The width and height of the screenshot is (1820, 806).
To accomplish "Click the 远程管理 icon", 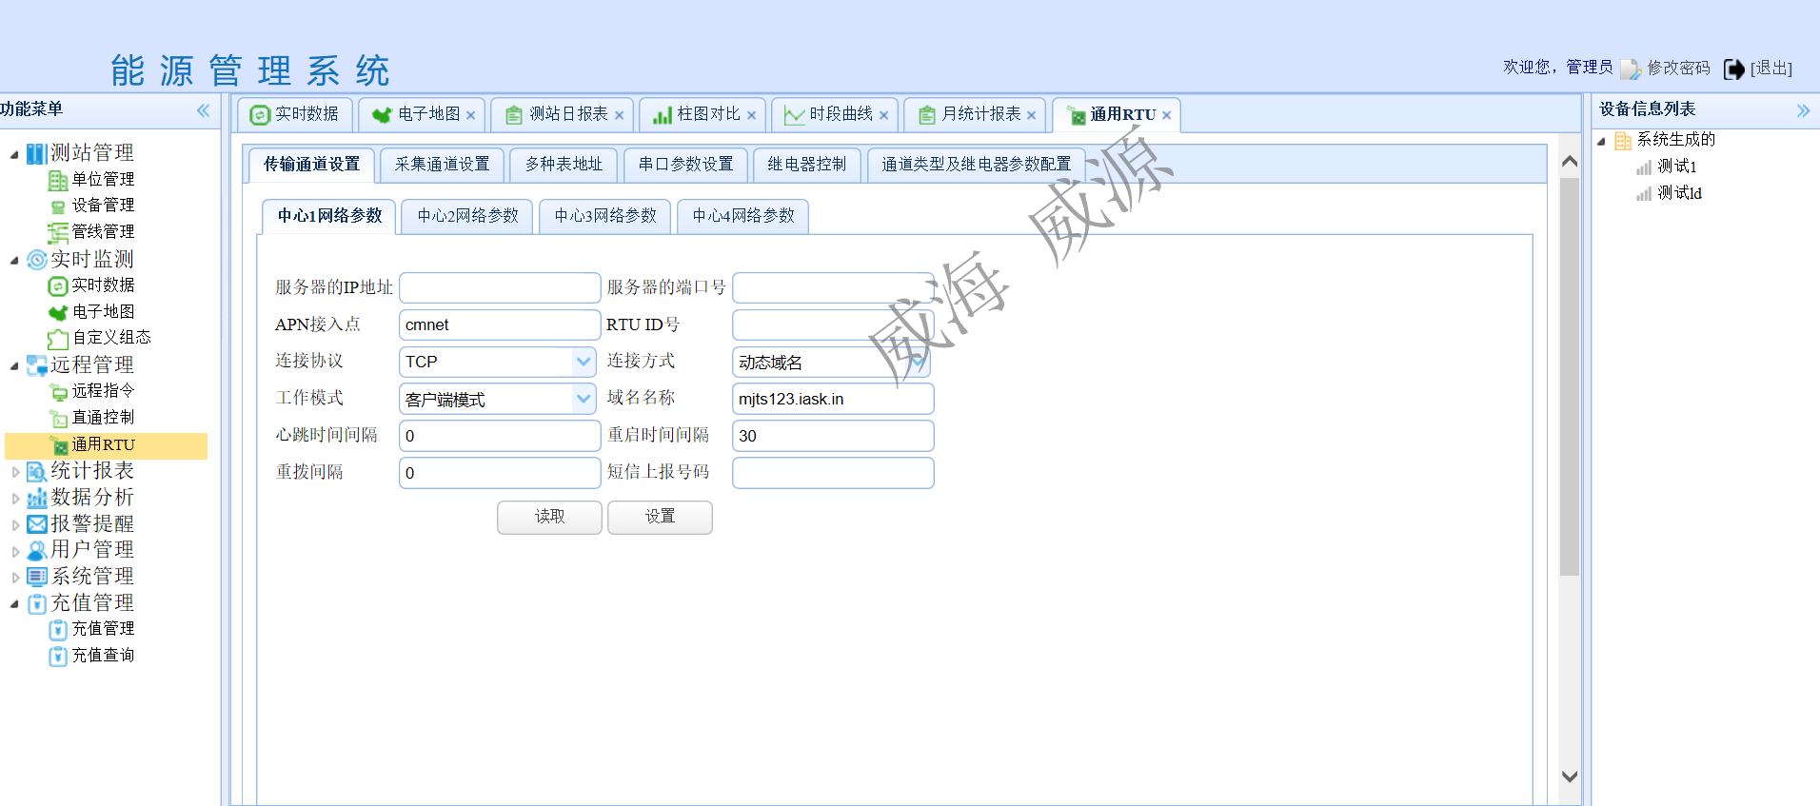I will point(36,365).
